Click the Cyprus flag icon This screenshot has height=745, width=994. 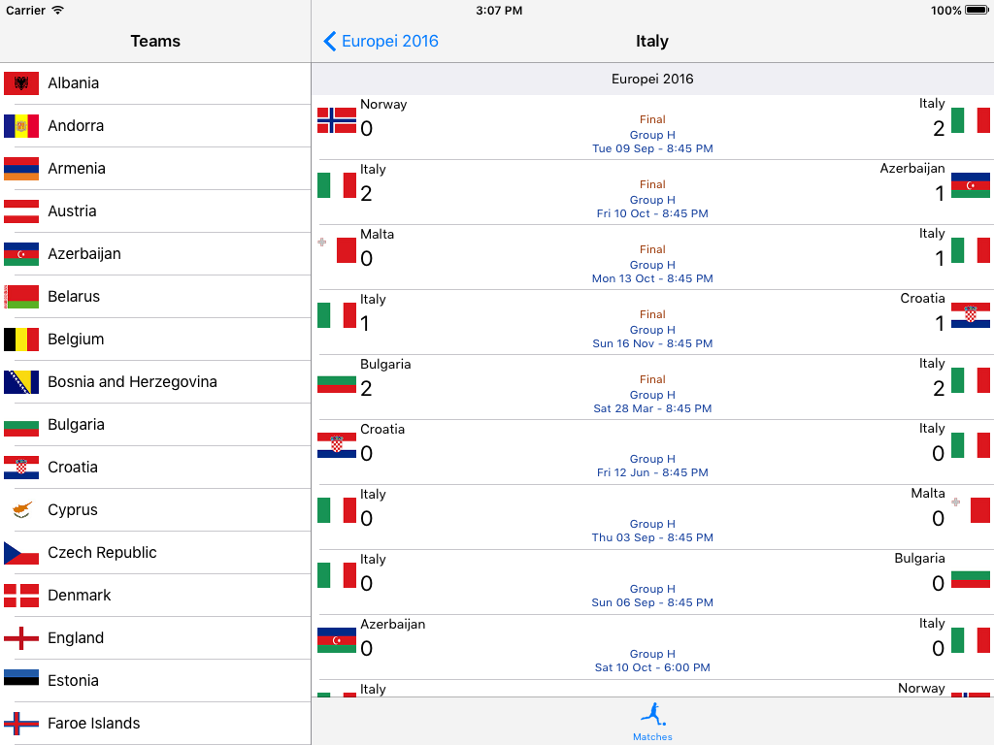pyautogui.click(x=21, y=510)
